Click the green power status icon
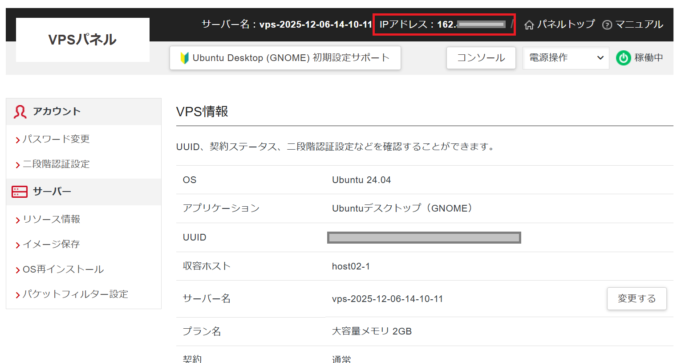The width and height of the screenshot is (681, 363). [x=623, y=58]
